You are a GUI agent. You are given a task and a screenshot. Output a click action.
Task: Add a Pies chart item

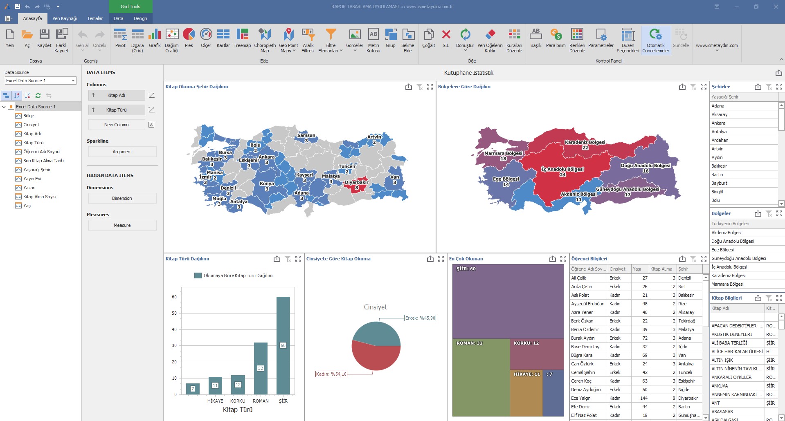pos(189,40)
